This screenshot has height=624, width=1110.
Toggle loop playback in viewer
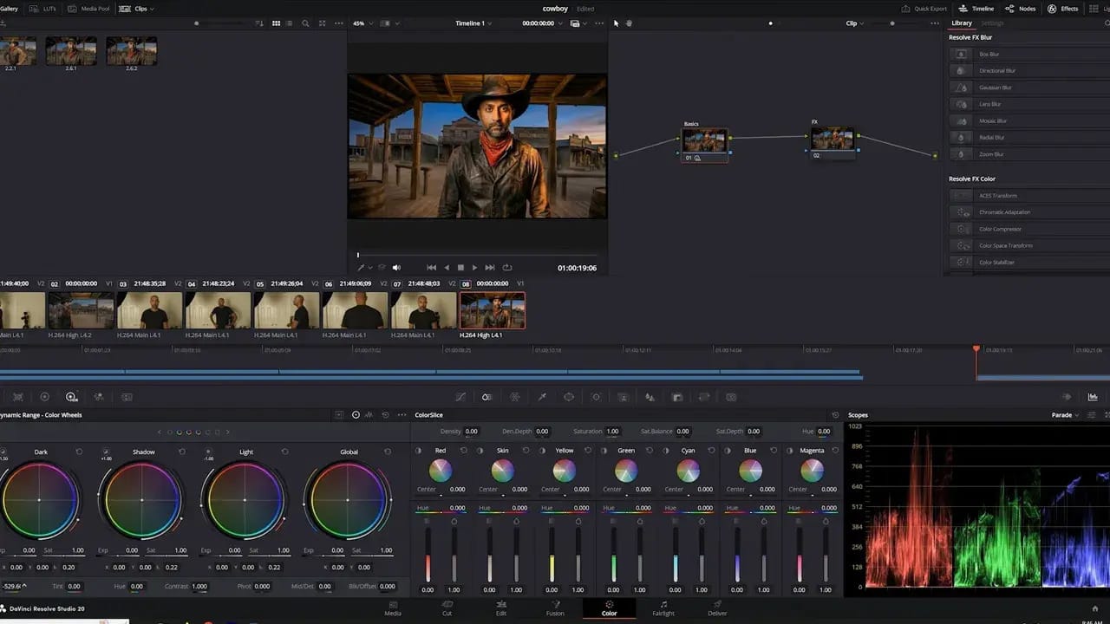coord(507,268)
